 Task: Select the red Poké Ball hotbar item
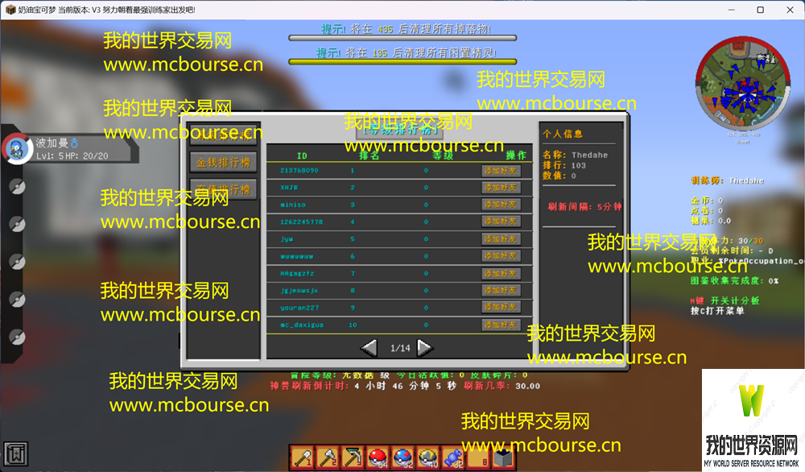tap(378, 457)
